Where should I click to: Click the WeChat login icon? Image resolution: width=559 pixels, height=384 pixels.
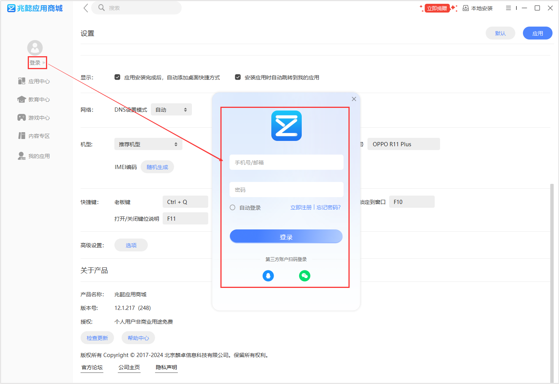point(304,276)
